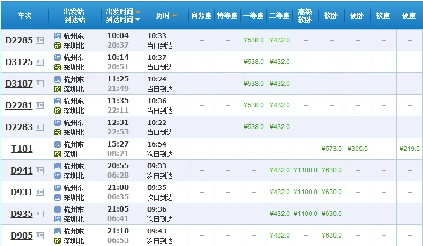
Task: Select T101 hard seat price ¥219.5
Action: tap(410, 149)
